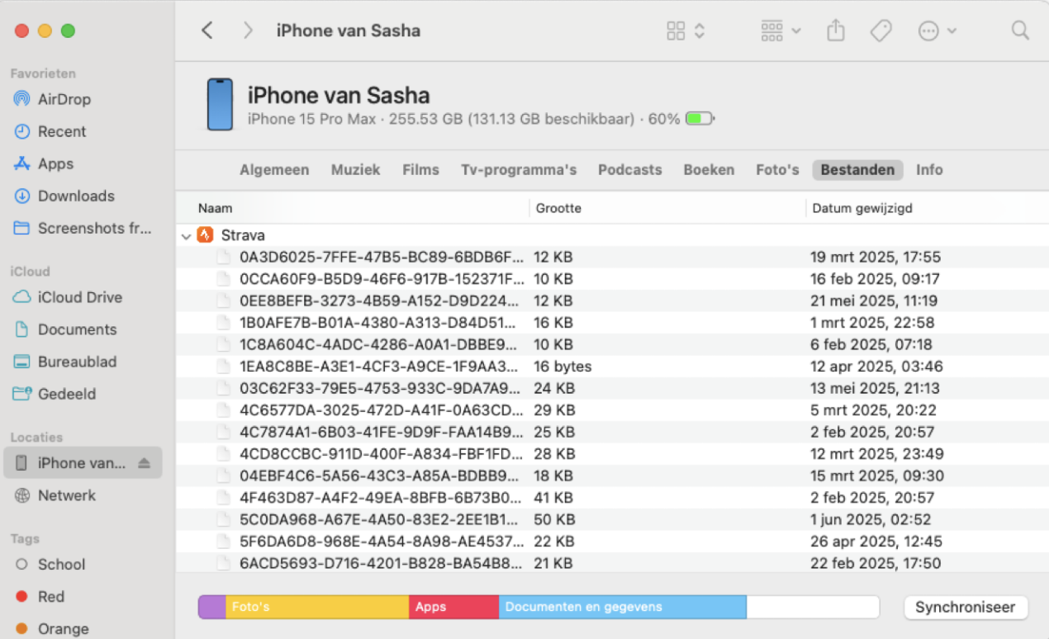This screenshot has height=639, width=1049.
Task: Click the Red tag in the sidebar
Action: point(51,596)
